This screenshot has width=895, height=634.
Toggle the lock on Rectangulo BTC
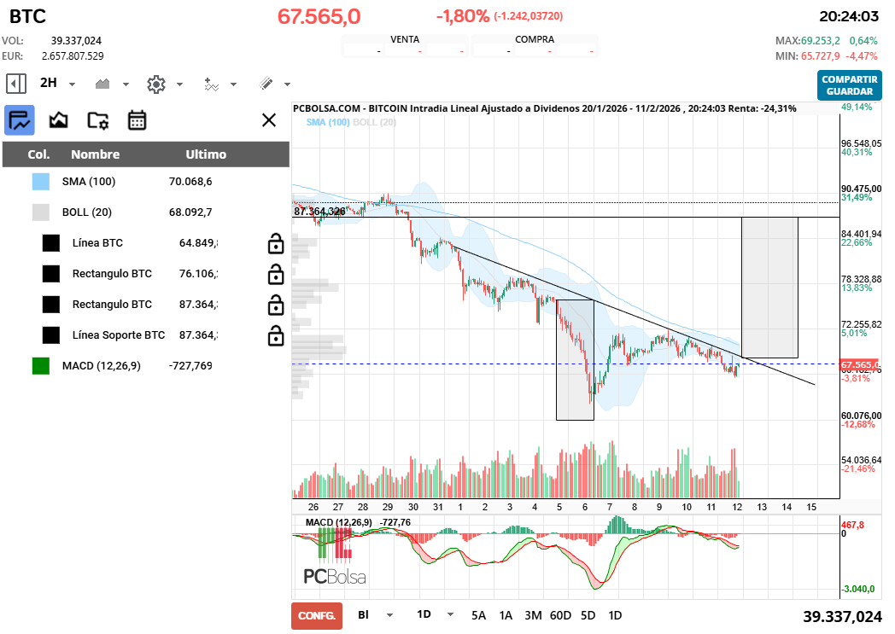click(276, 275)
